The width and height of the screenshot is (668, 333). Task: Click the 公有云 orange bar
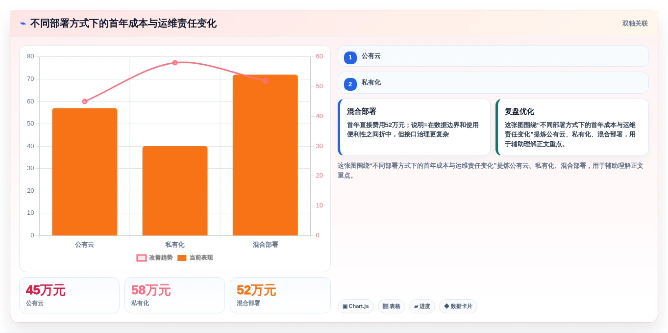(85, 172)
